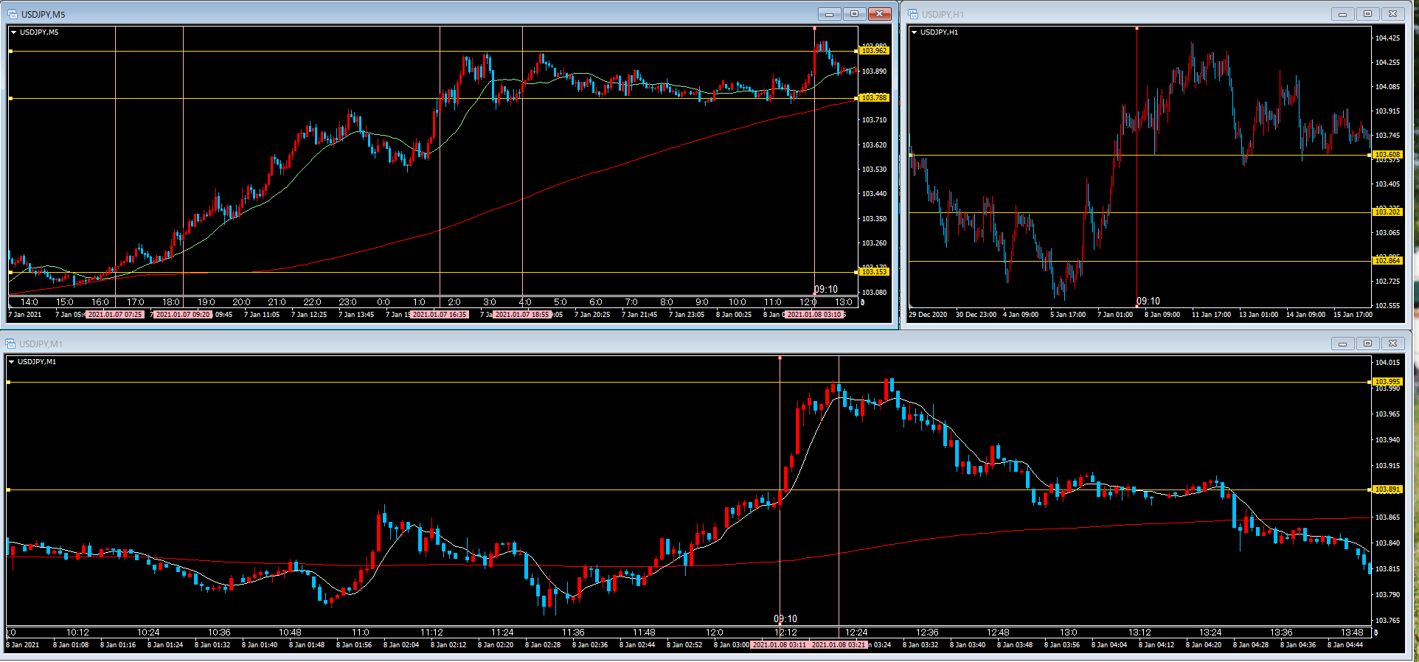Click the 2021.01.08 03:10 time label

pyautogui.click(x=813, y=315)
